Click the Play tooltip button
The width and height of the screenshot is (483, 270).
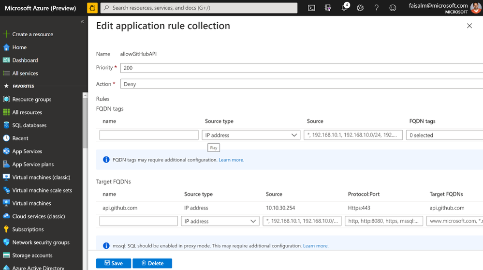(x=214, y=148)
